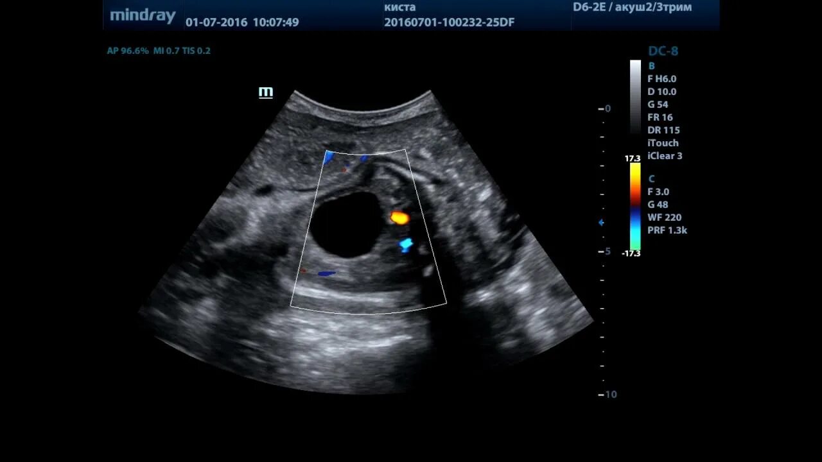The height and width of the screenshot is (462, 822).
Task: Click the DC-8 system model label
Action: (x=663, y=51)
